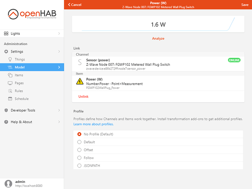Click the Lights grid icon in sidebar
Screen dimensions: 252x189
[6, 34]
